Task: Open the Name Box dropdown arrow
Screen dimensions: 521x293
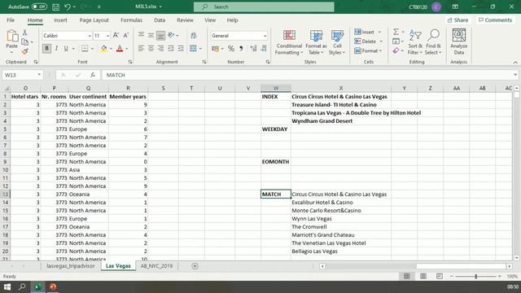Action: (39, 75)
